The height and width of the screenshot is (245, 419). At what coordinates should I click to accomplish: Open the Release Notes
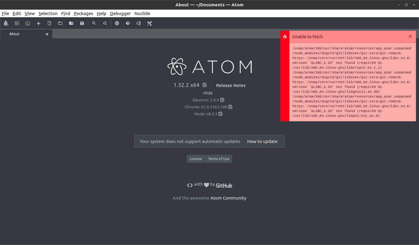(x=231, y=85)
